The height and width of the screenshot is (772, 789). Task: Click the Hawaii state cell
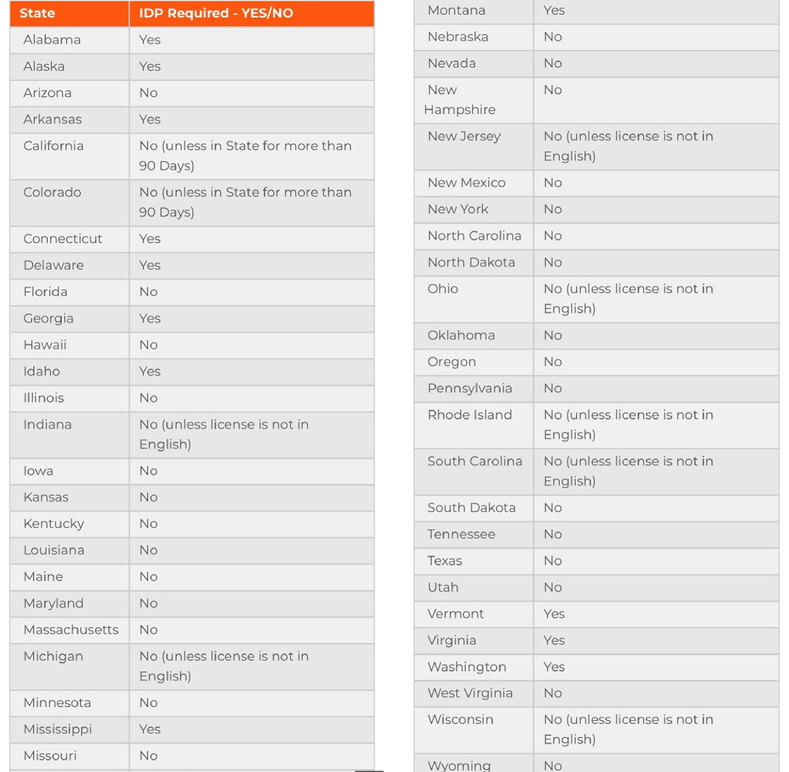pyautogui.click(x=45, y=345)
